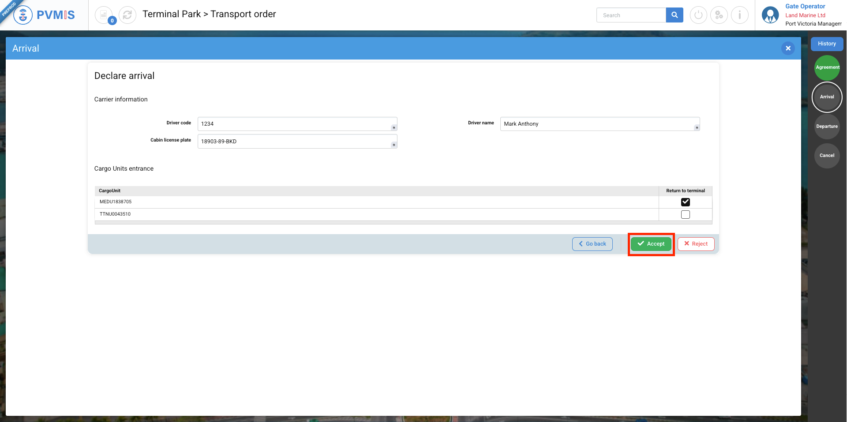847x422 pixels.
Task: Select the Departure workflow step
Action: click(827, 126)
